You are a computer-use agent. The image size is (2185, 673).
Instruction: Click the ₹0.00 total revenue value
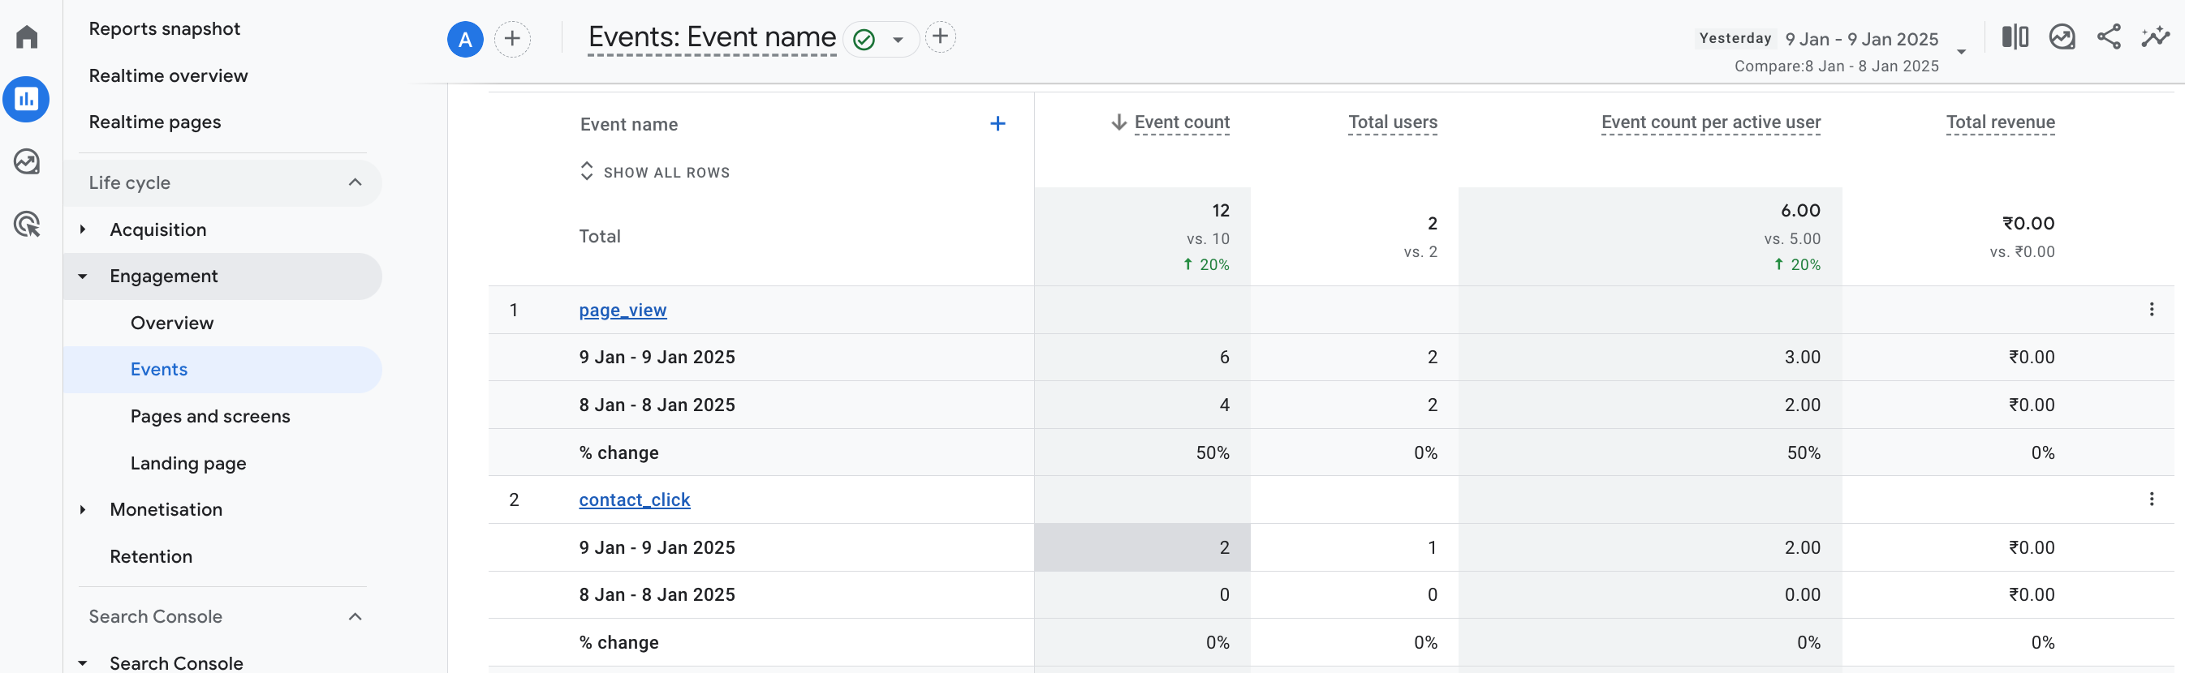coord(2028,224)
